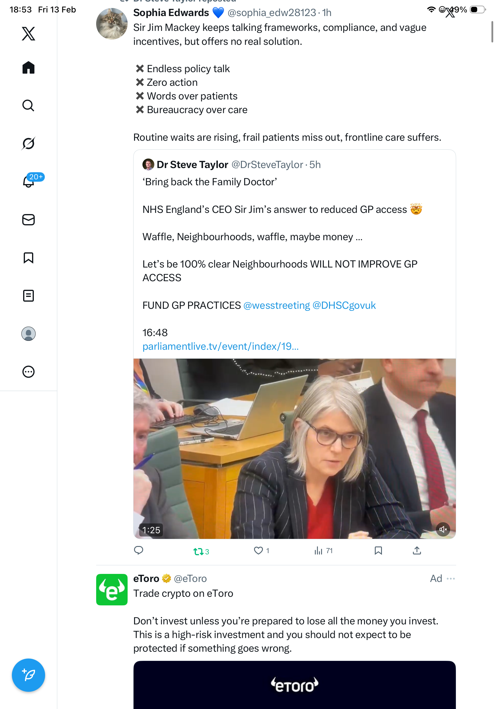Bookmark Sophia Edwards' post
The image size is (495, 709).
(x=378, y=550)
